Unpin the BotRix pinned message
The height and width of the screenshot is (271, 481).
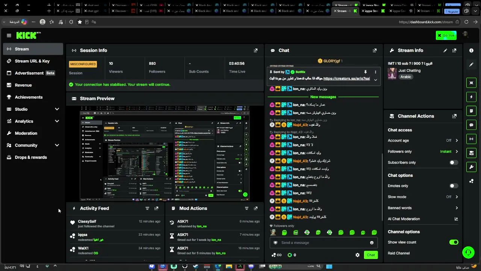pyautogui.click(x=365, y=72)
